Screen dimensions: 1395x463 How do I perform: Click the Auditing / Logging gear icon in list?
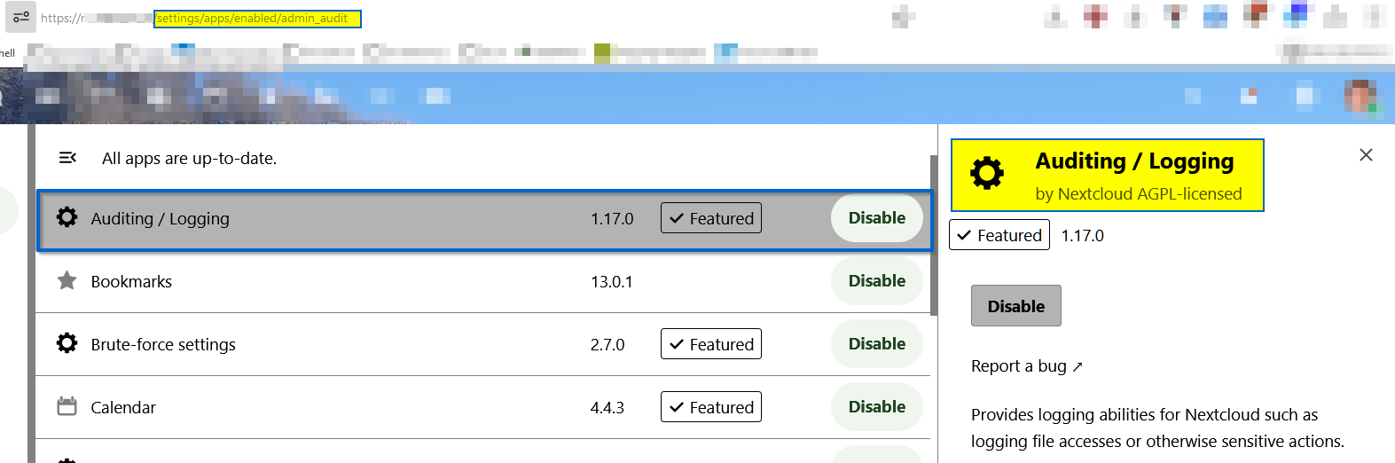67,217
